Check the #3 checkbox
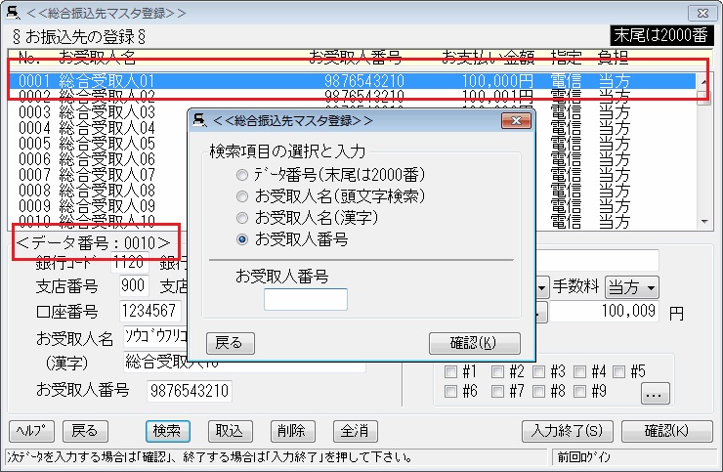 [x=538, y=371]
